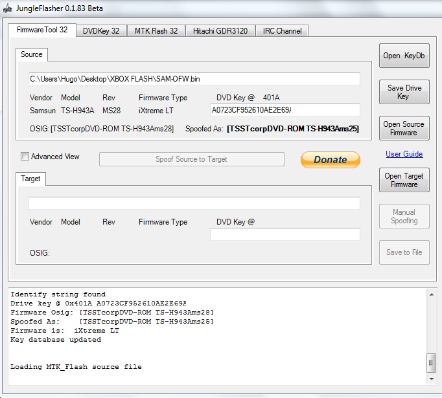442x398 pixels.
Task: Click the 'Samsun' vendor value
Action: [43, 111]
